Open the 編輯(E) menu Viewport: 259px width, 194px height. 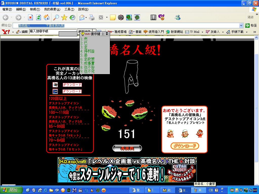tap(21, 9)
